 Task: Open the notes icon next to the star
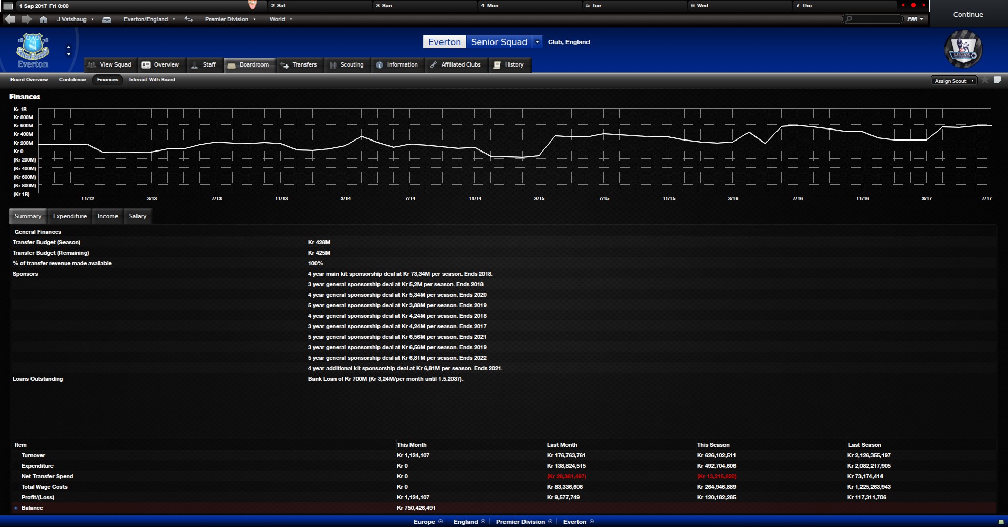point(997,80)
